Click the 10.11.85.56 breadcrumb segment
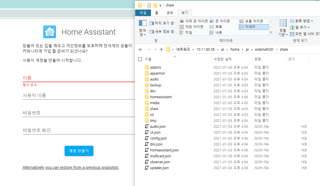The height and width of the screenshot is (186, 320). click(205, 50)
